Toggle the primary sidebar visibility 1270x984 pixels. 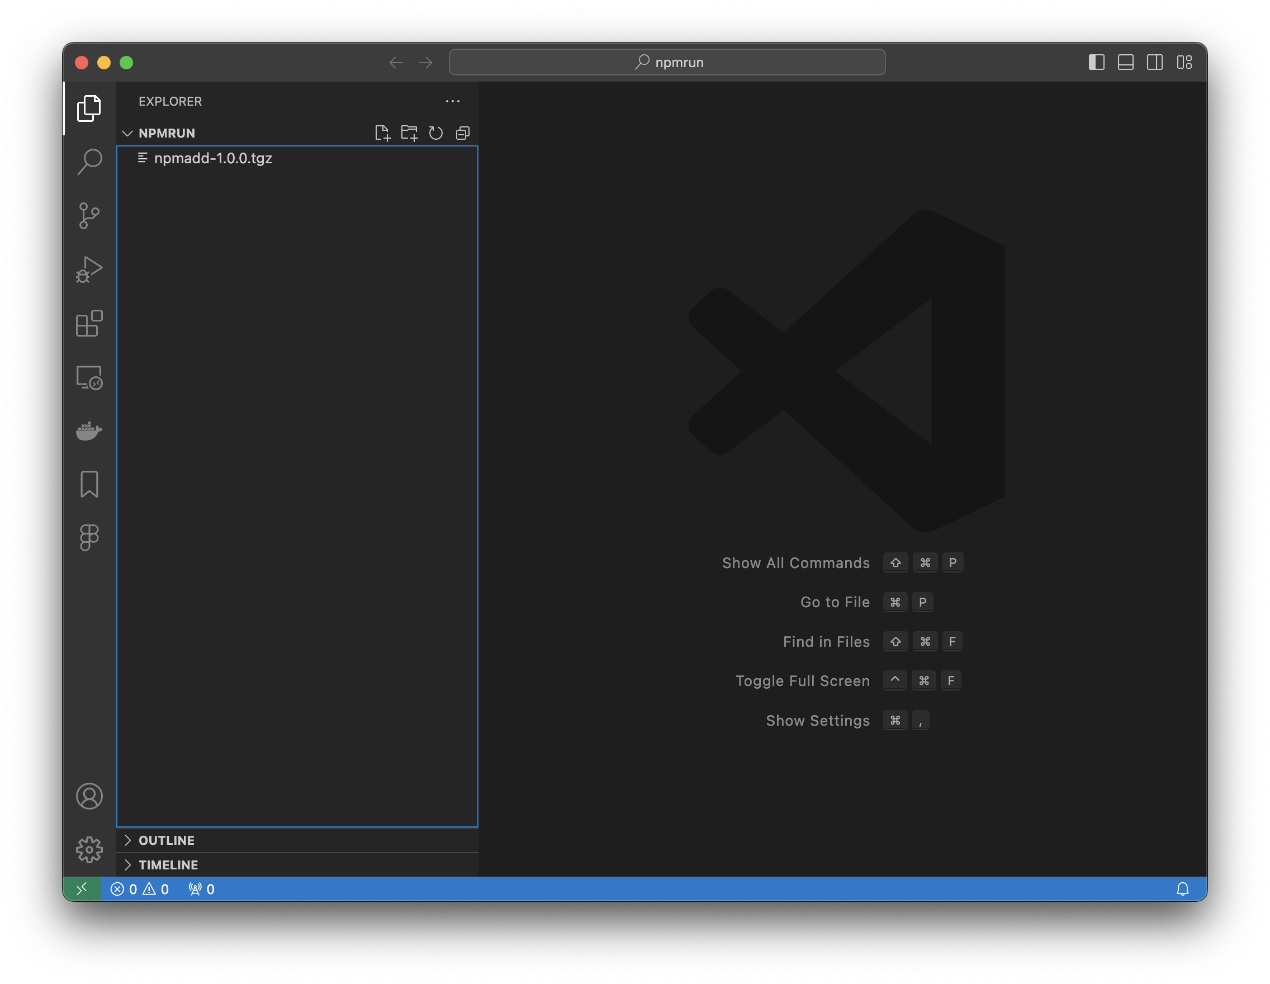[x=1096, y=62]
